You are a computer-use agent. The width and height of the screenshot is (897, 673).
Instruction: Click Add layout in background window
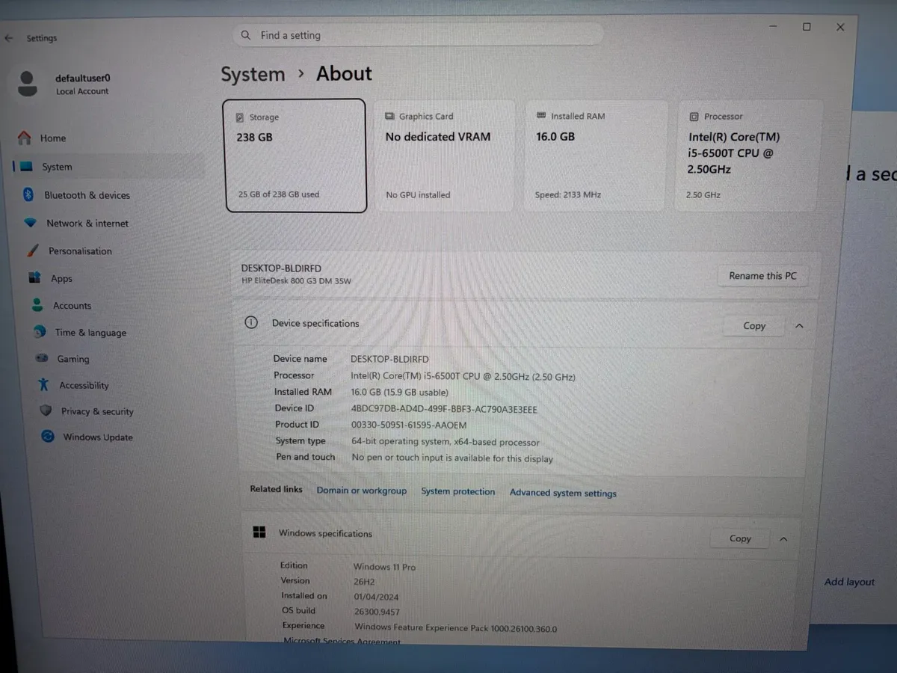[849, 582]
